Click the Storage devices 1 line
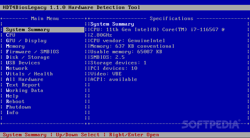This screenshot has width=250, height=138. click(118, 63)
